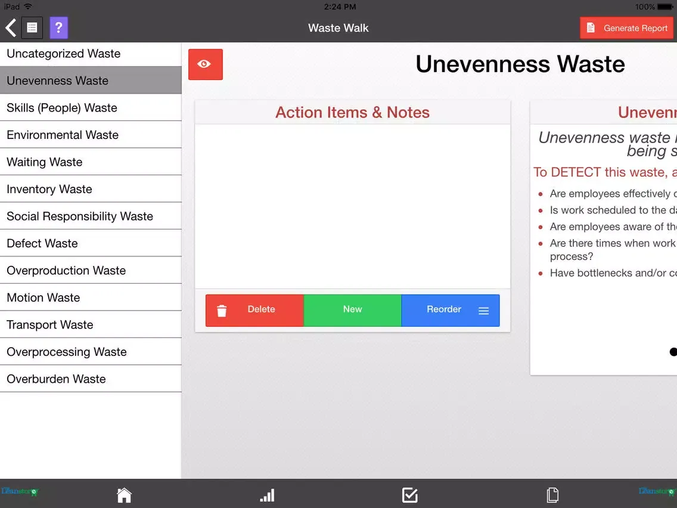Screen dimensions: 677x508
Task: Select Waiting Waste category
Action: (x=91, y=162)
